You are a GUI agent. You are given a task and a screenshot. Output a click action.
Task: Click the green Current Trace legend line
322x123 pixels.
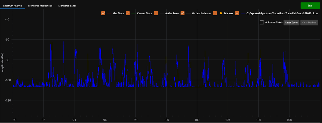point(133,13)
